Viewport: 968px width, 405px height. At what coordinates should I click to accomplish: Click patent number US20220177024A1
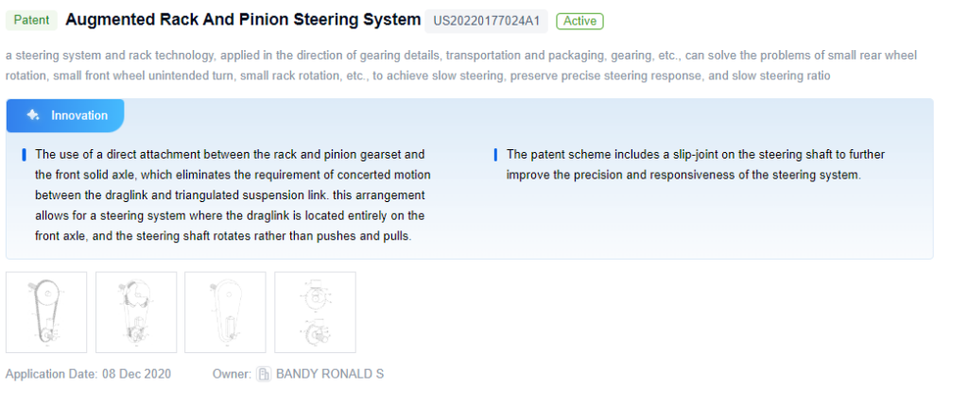[486, 21]
